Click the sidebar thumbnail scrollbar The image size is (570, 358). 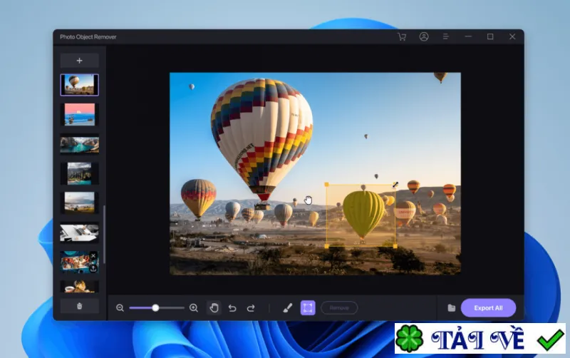tap(104, 235)
